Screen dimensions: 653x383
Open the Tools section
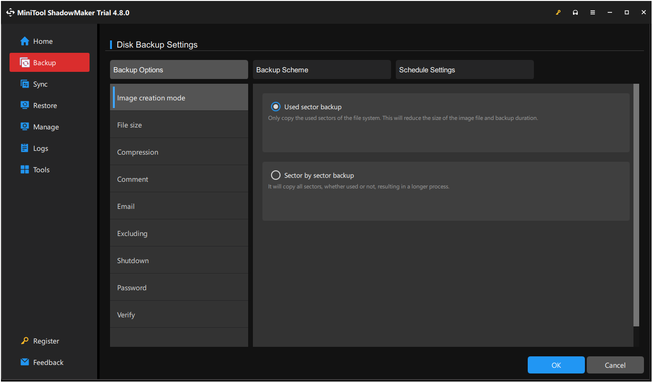click(41, 169)
